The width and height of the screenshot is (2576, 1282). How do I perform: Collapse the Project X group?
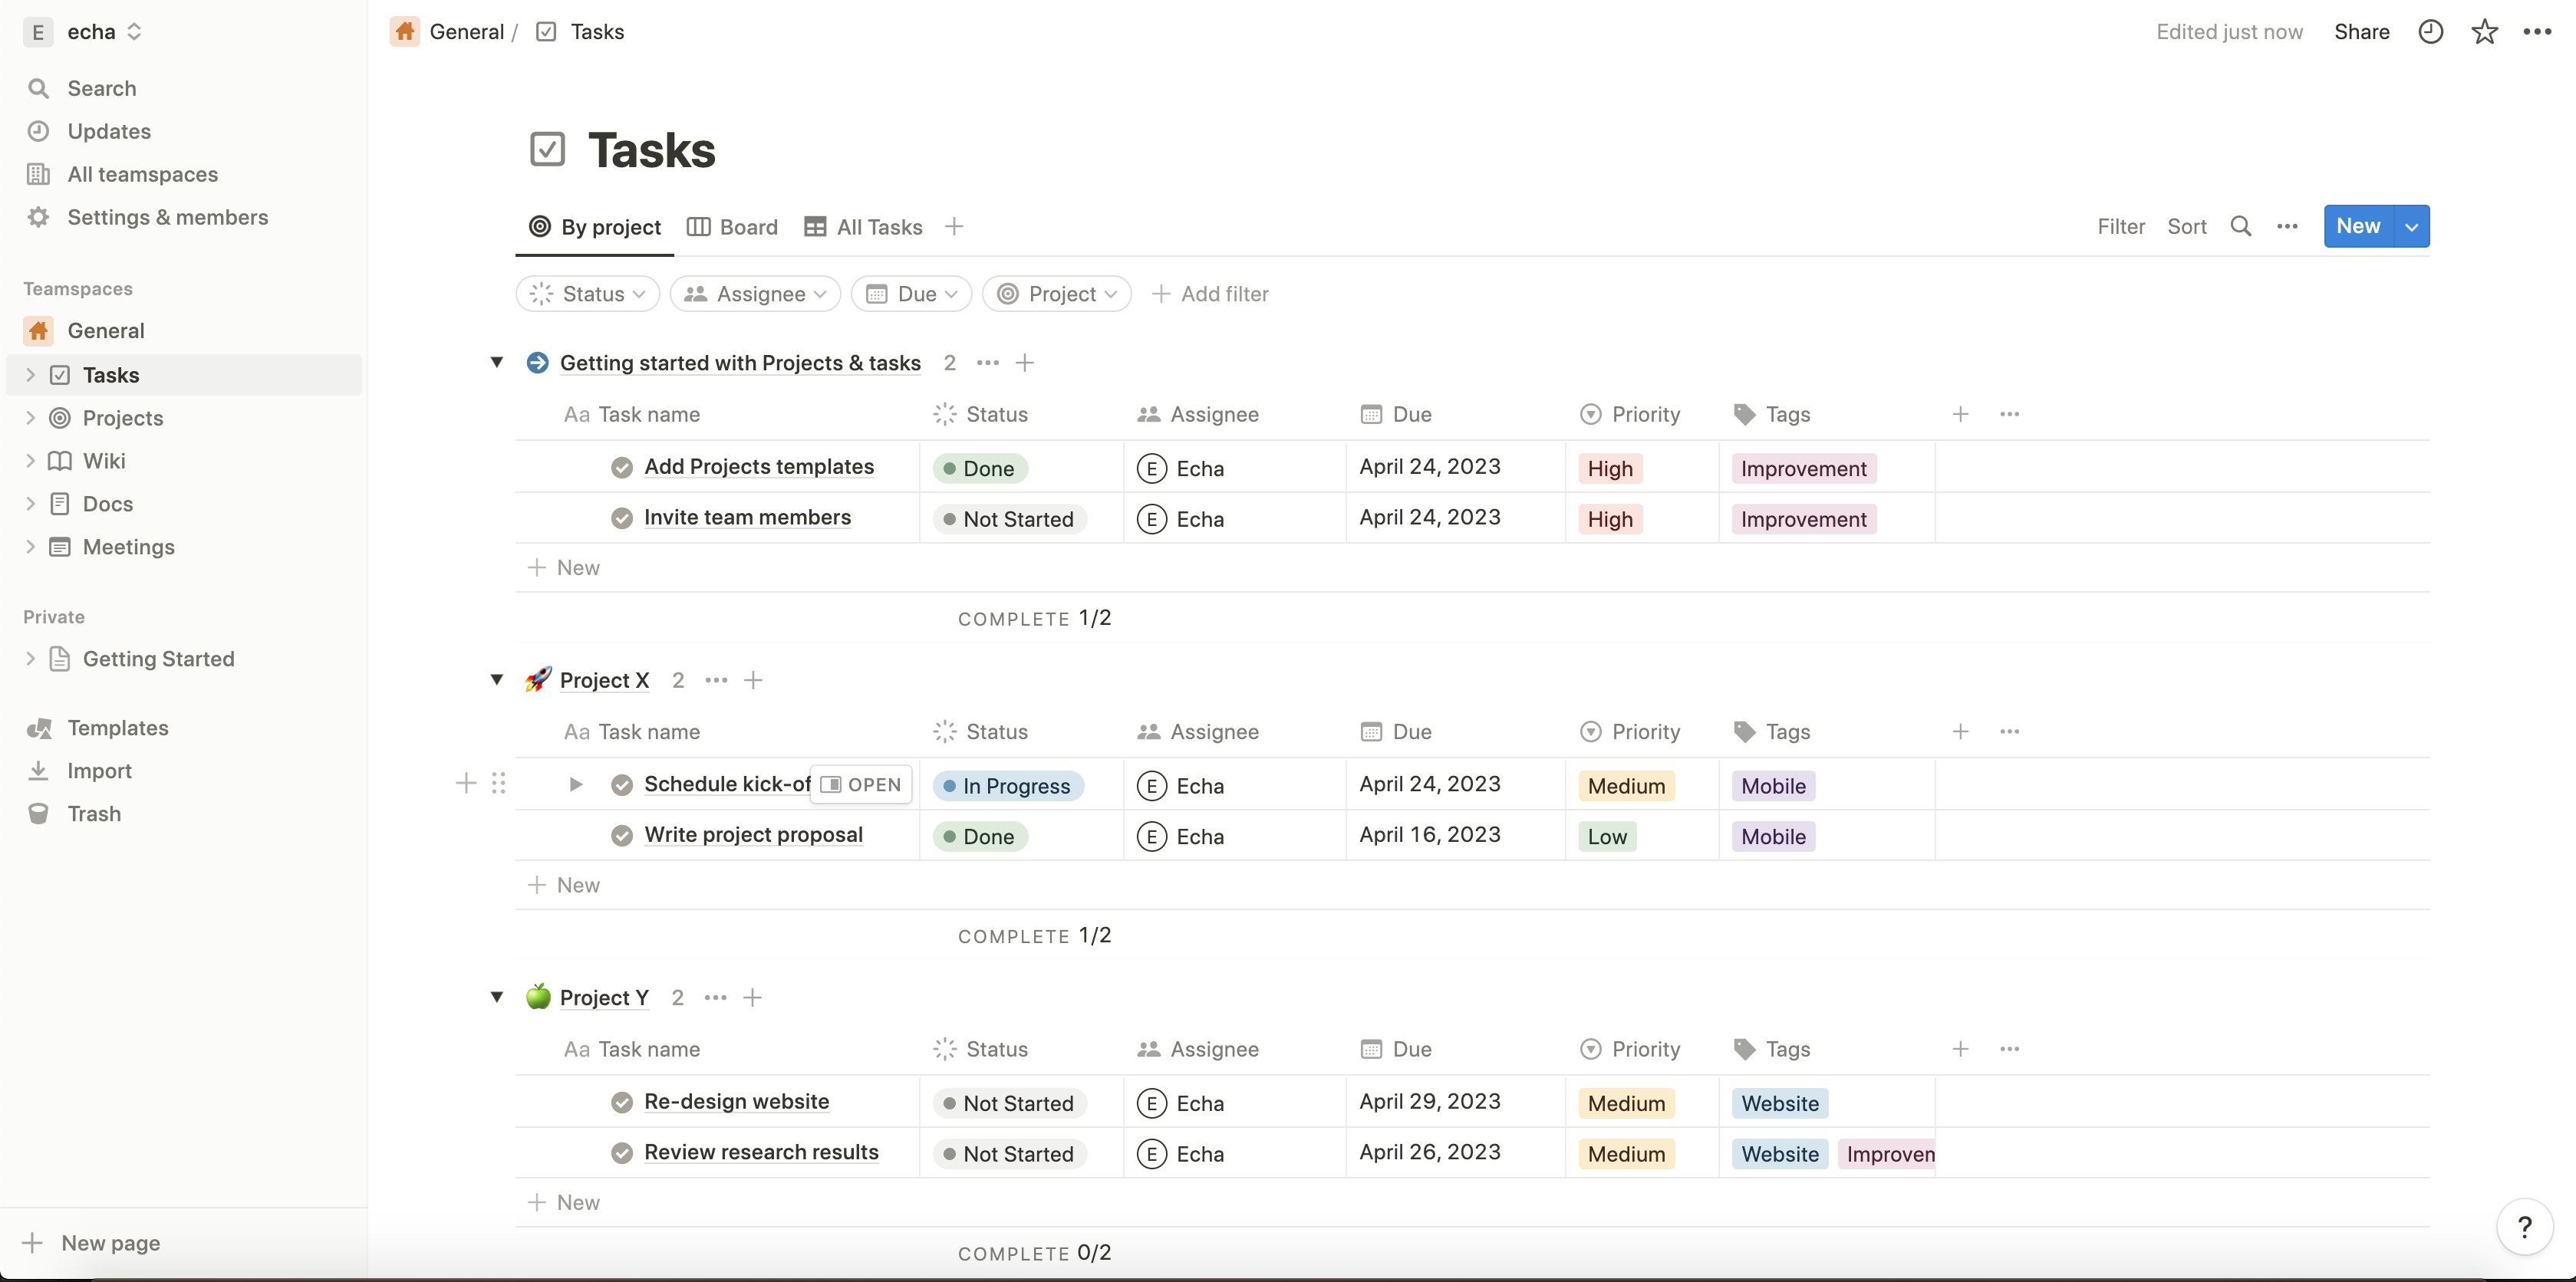click(x=497, y=679)
